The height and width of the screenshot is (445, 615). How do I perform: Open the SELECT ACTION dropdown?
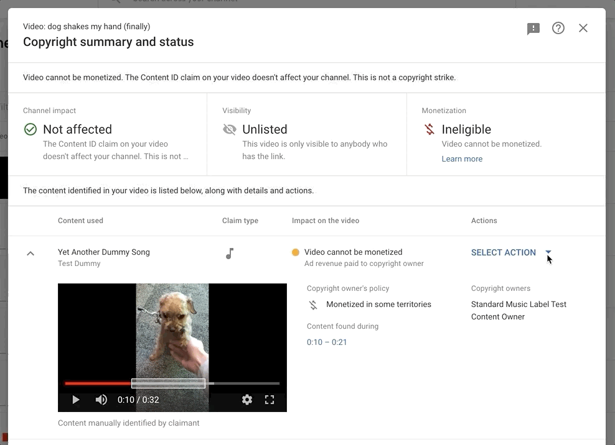503,252
